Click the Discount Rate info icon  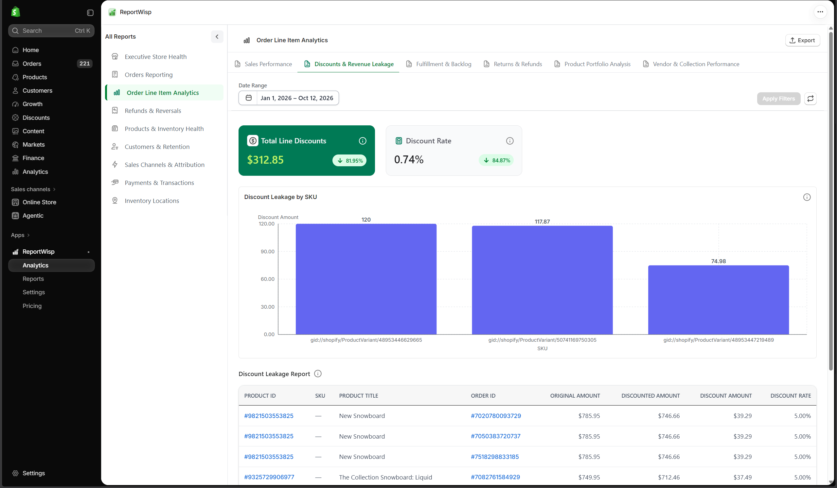point(509,141)
